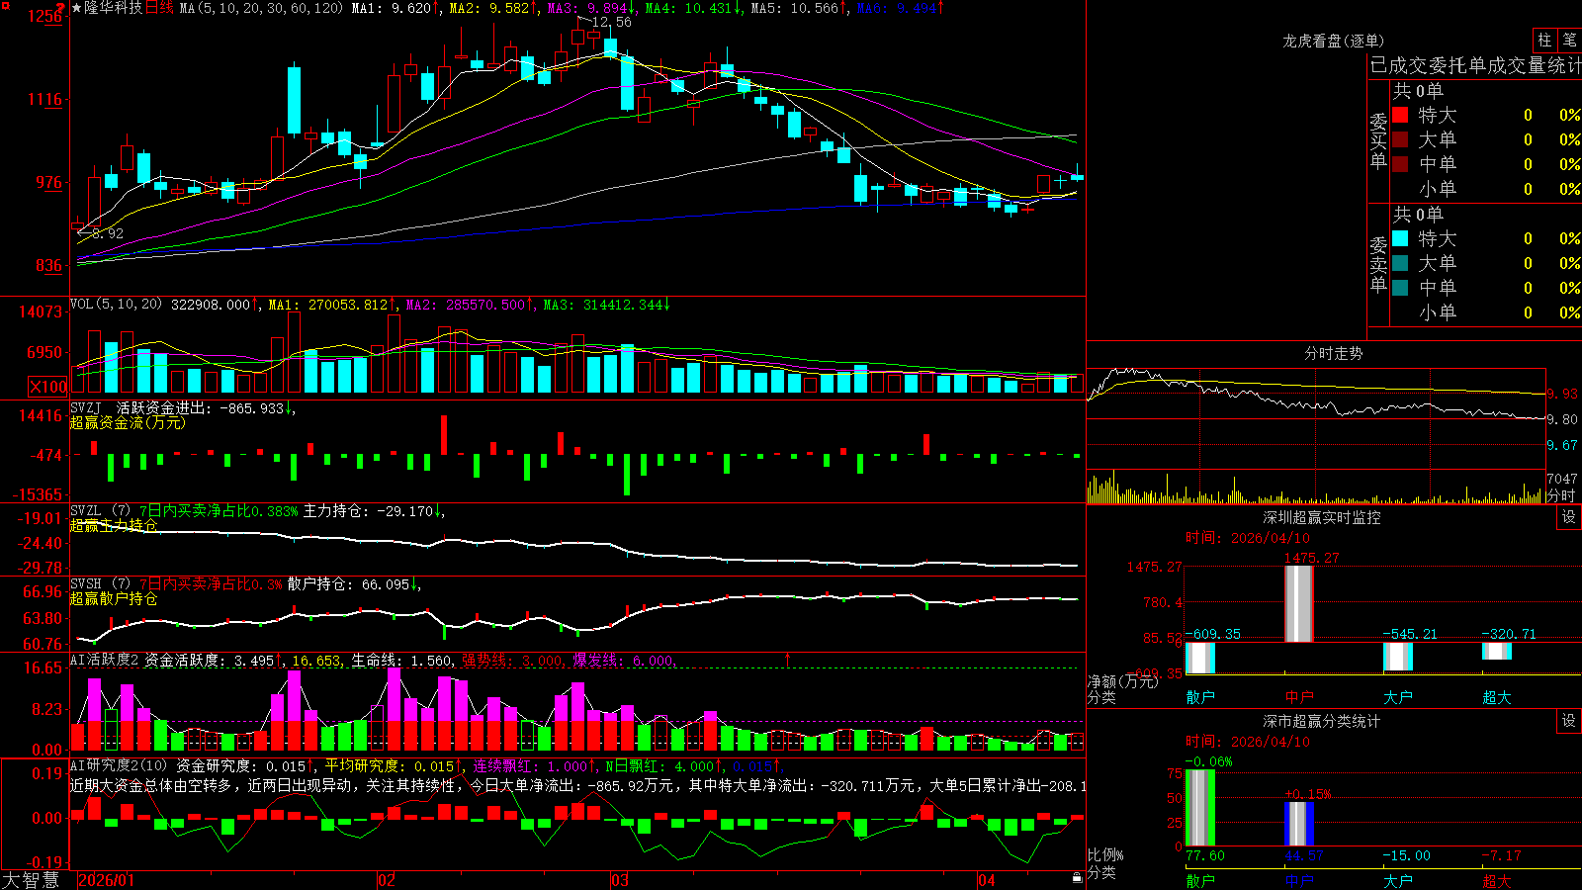Open 设 settings for 深圳超赢实时监控

(x=1569, y=517)
